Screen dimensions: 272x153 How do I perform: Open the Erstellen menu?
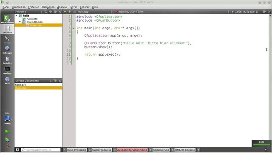34,7
